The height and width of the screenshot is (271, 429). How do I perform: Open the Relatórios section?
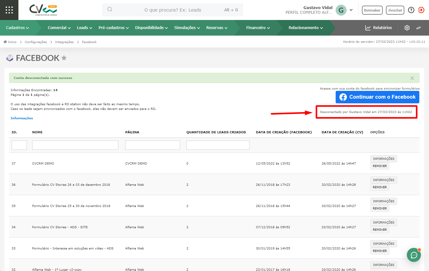pos(378,28)
